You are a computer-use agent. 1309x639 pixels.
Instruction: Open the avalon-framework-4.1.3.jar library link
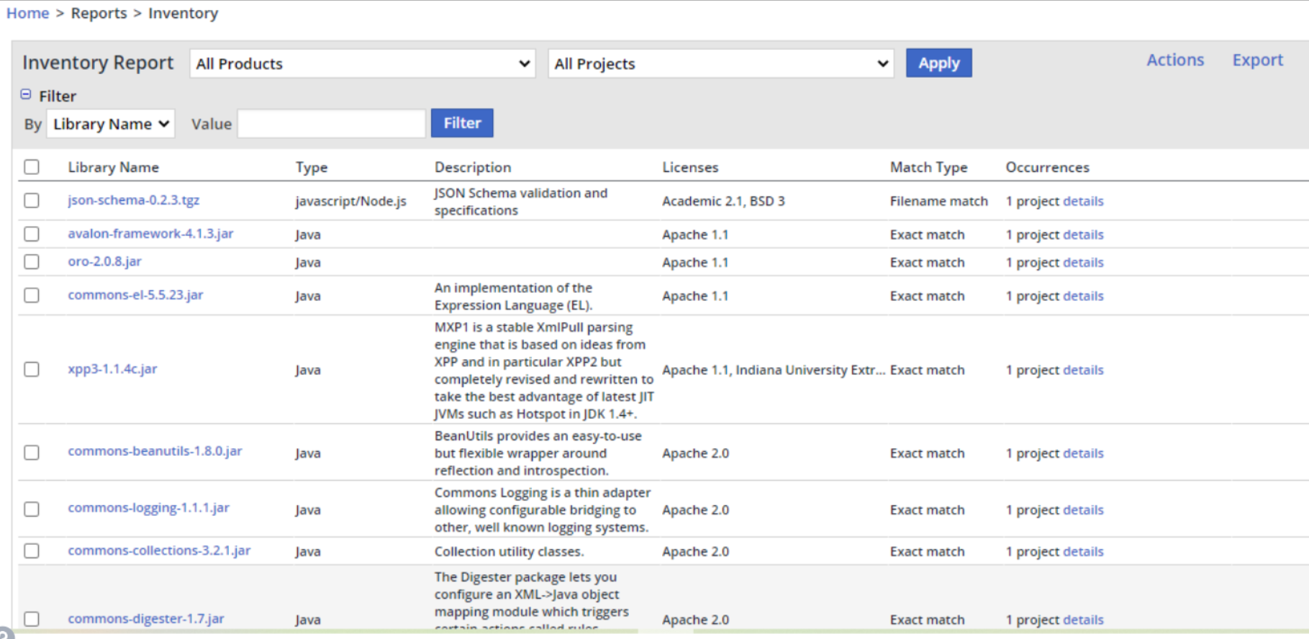pyautogui.click(x=150, y=234)
